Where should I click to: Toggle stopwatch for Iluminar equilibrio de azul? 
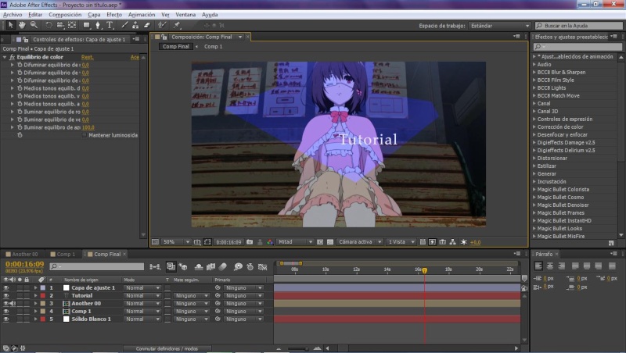20,127
